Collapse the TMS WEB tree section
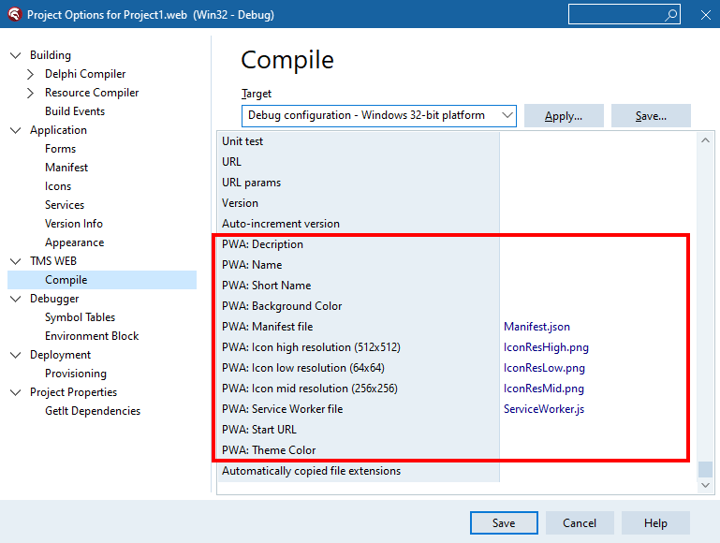720x543 pixels. (15, 261)
